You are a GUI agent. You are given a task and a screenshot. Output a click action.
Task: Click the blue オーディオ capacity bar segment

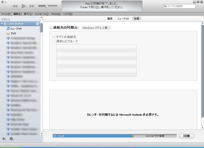(x=92, y=136)
